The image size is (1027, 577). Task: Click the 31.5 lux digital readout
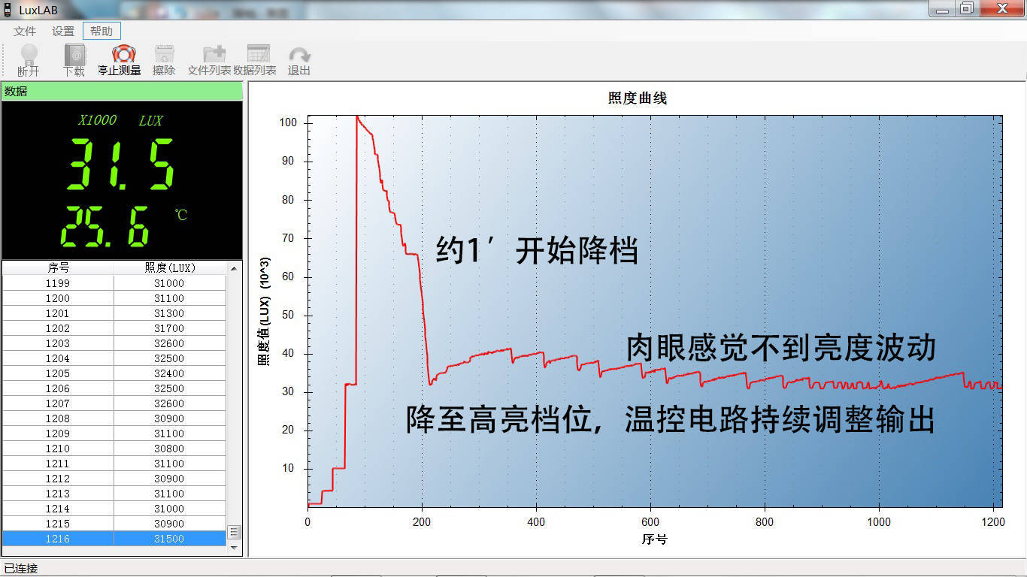pyautogui.click(x=120, y=164)
